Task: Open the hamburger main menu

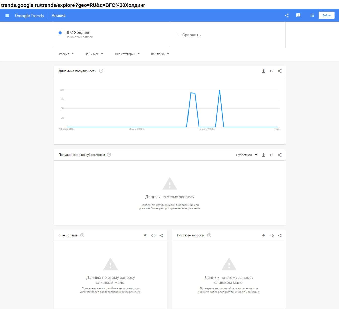Action: tap(7, 16)
